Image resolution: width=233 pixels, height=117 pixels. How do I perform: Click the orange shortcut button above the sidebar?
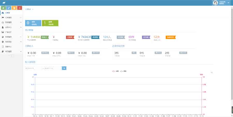point(14,8)
